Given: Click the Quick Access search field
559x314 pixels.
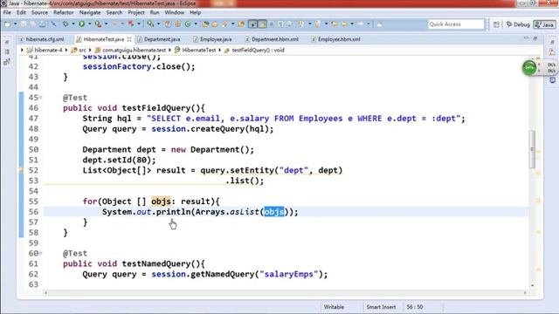Looking at the screenshot, I should coord(456,24).
